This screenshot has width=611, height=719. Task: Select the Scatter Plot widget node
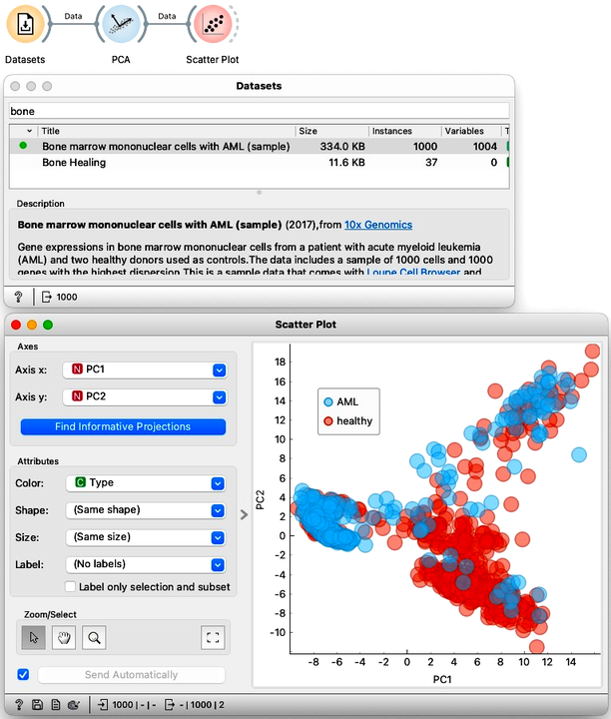(213, 24)
